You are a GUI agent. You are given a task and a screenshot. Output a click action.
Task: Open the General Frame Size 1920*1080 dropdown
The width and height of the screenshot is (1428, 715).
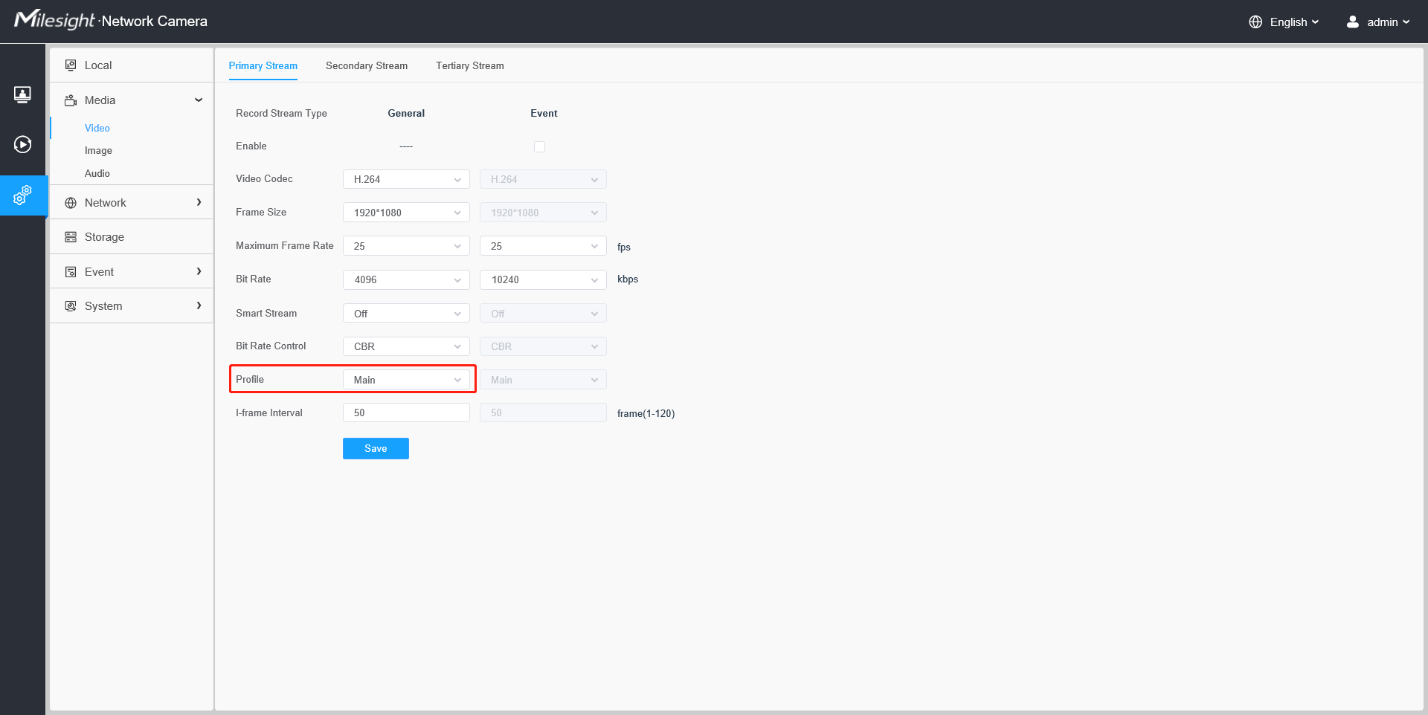click(x=406, y=213)
